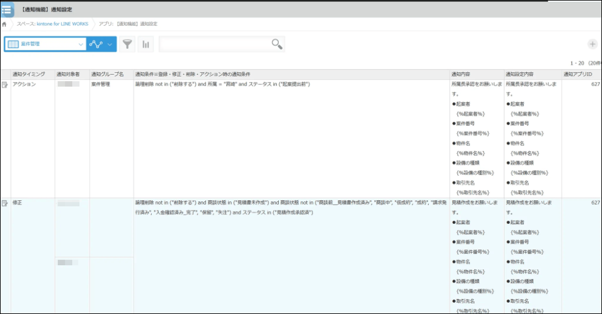
Task: Open details of the アクション record
Action: (x=5, y=85)
